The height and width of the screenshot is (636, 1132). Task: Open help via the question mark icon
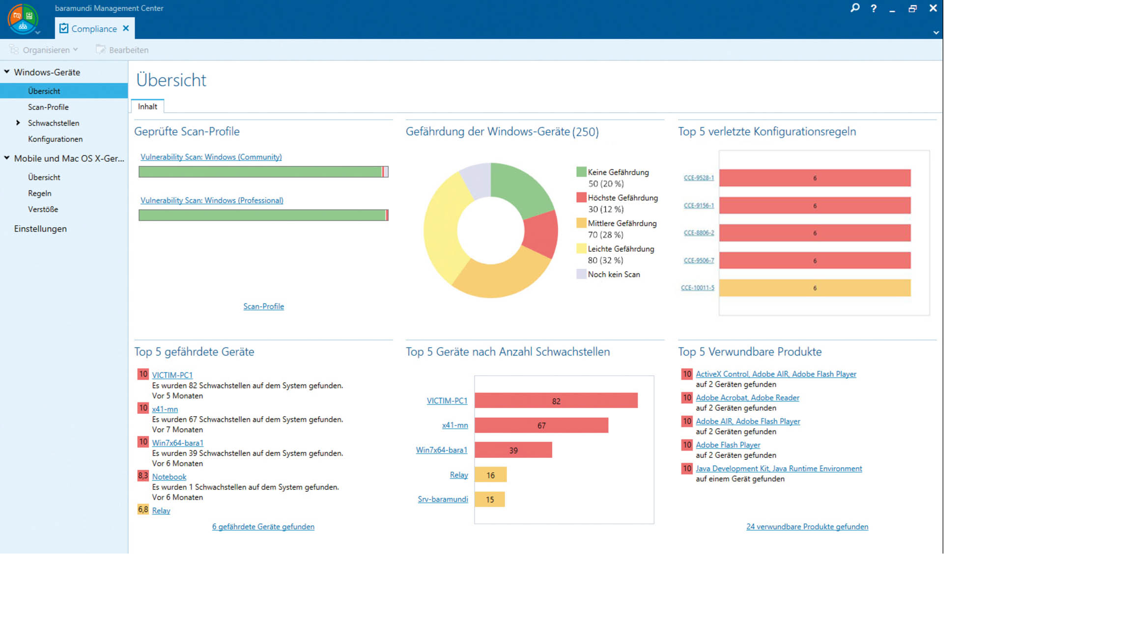coord(874,8)
